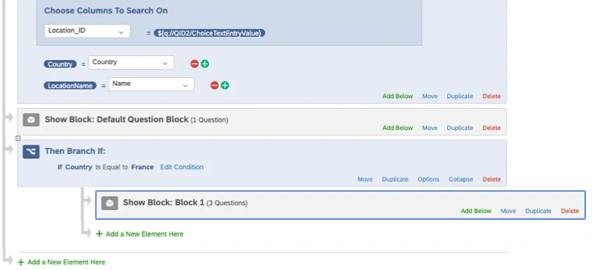Select Show Block: Block 1 title
Image resolution: width=593 pixels, height=270 pixels.
point(163,202)
